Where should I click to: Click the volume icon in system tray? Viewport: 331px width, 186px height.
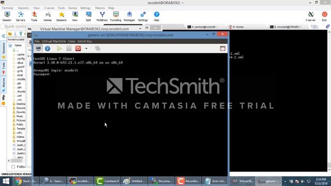pos(303,181)
